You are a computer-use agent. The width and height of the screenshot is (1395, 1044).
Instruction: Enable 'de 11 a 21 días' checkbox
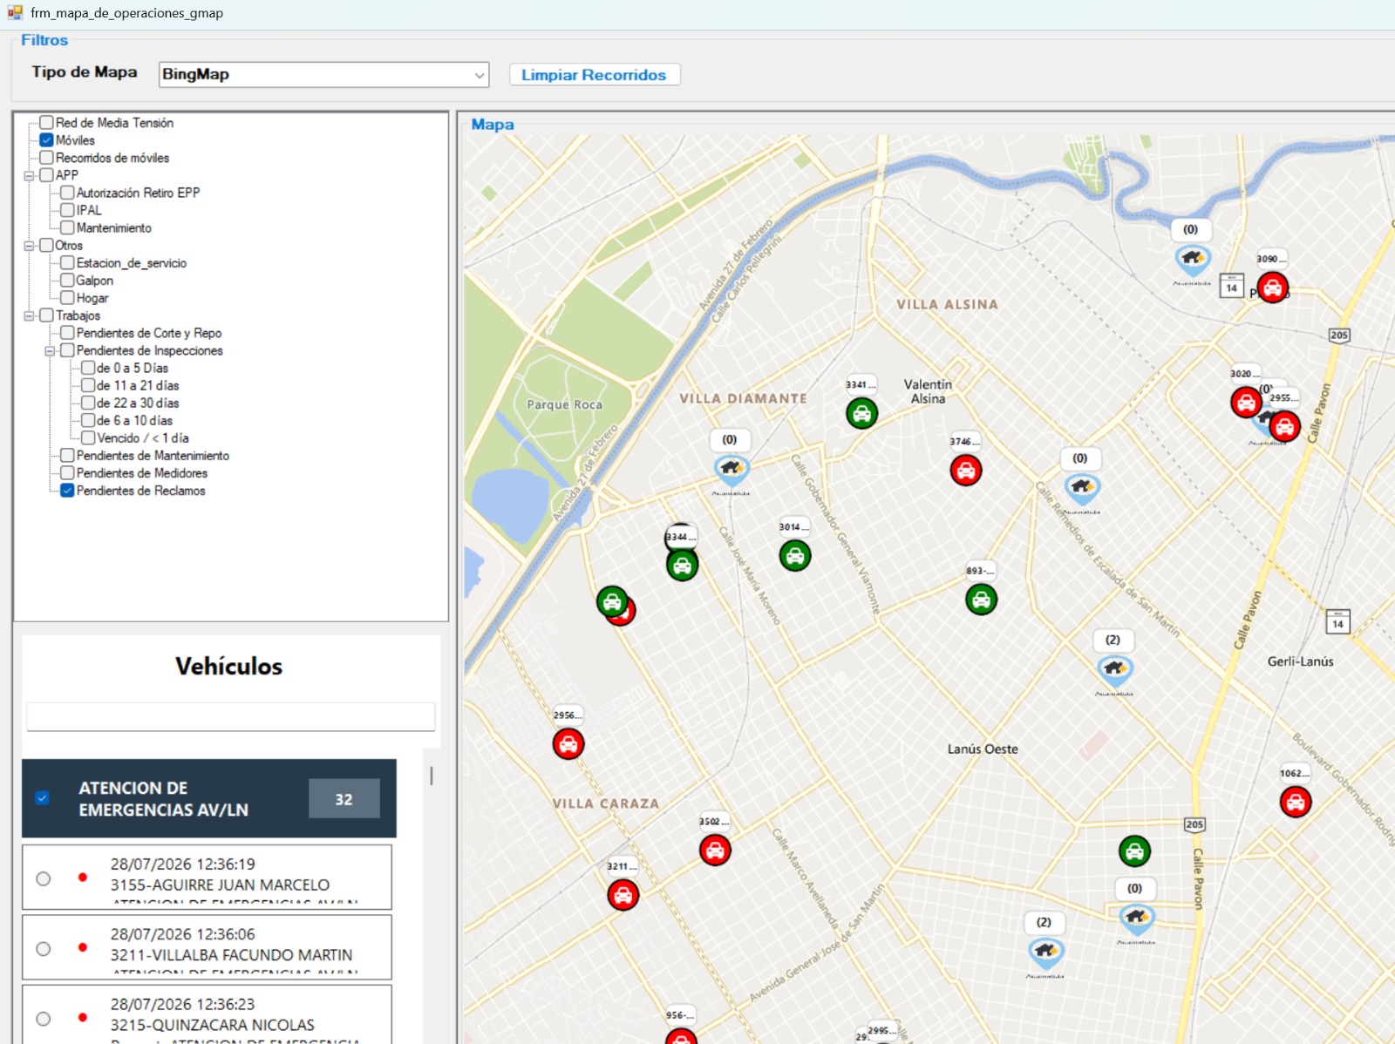88,385
